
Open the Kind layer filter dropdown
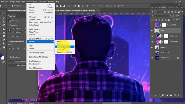pyautogui.click(x=157, y=12)
